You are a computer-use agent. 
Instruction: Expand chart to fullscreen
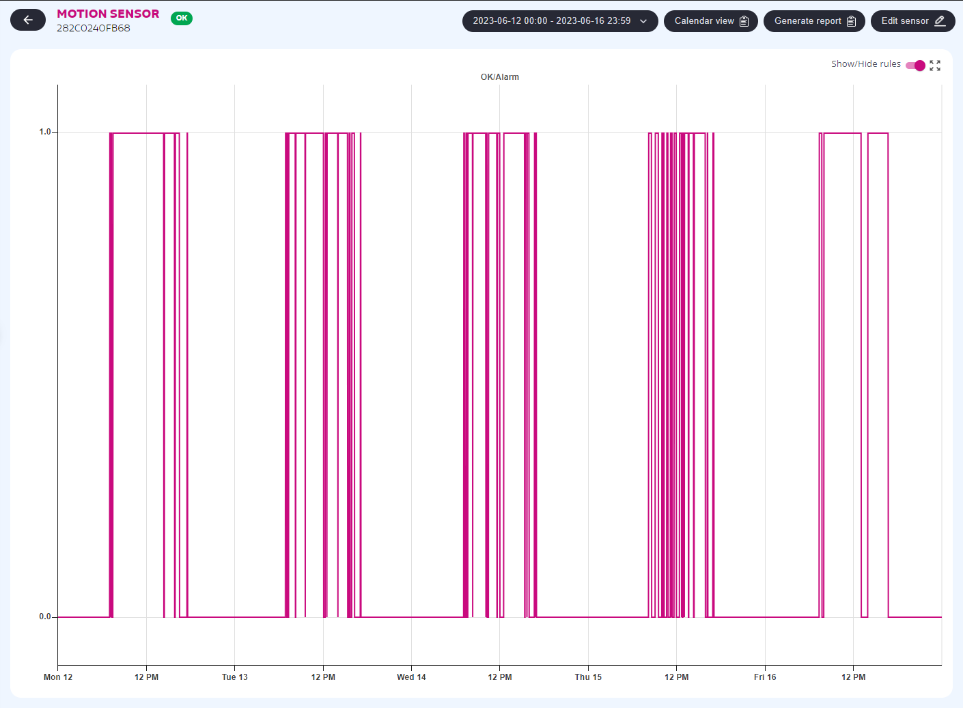(935, 66)
